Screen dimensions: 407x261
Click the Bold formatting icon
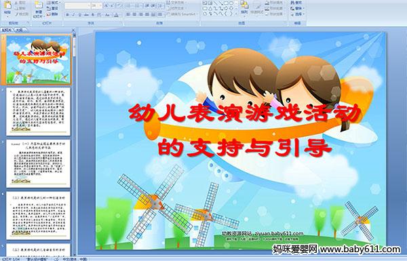[67, 15]
